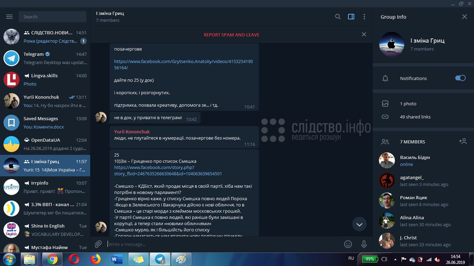Screen dimensions: 474x266
Task: Toggle group notifications switch
Action: (x=460, y=78)
